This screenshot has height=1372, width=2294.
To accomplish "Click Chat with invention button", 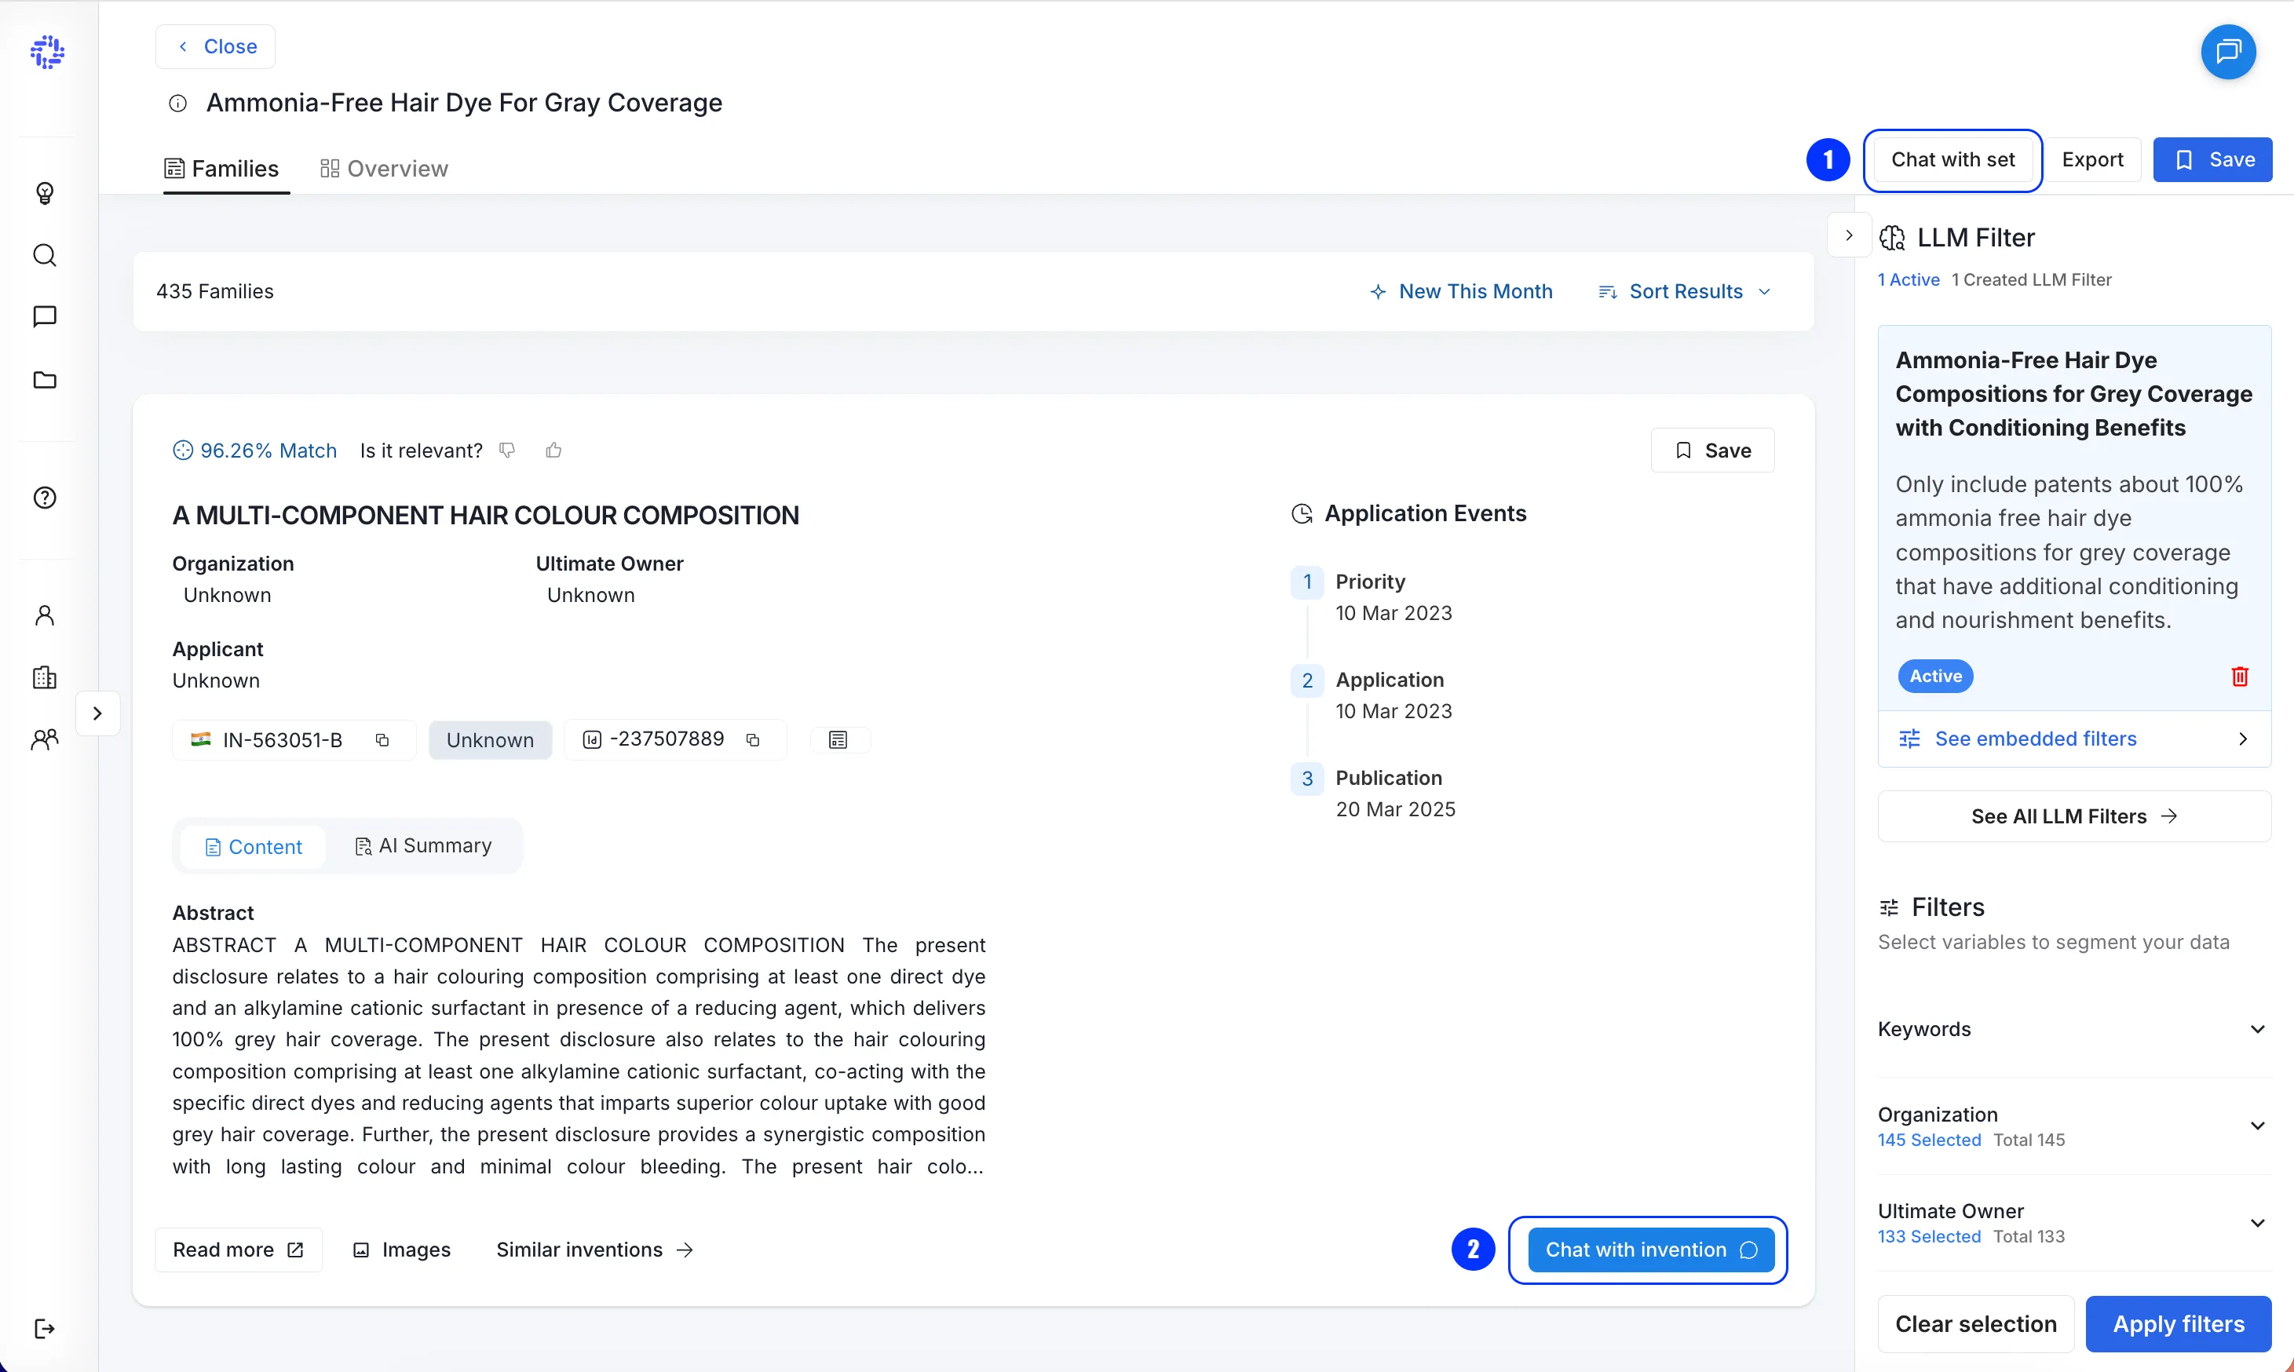I will 1650,1250.
